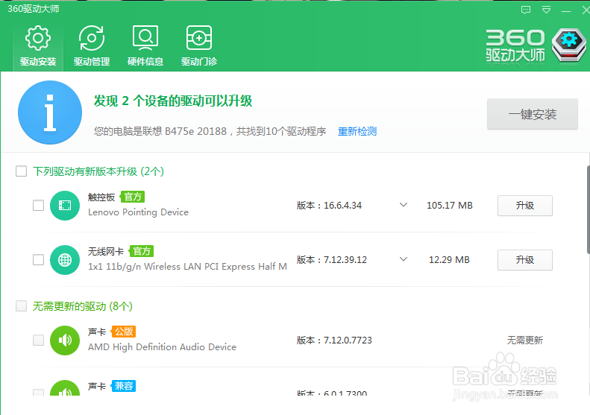
Task: Click the 360驱动大师 window title text
Action: pos(34,9)
